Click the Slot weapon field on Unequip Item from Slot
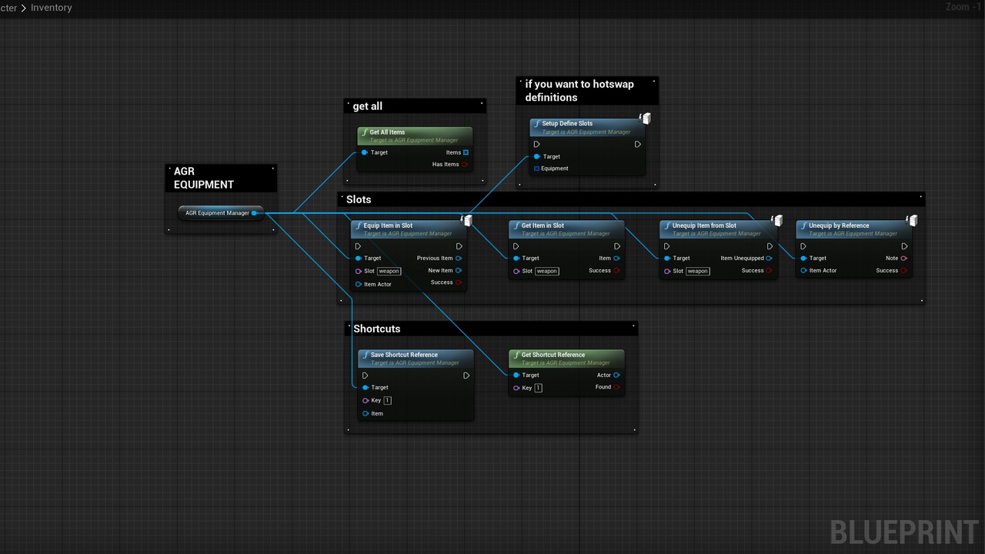 (697, 271)
